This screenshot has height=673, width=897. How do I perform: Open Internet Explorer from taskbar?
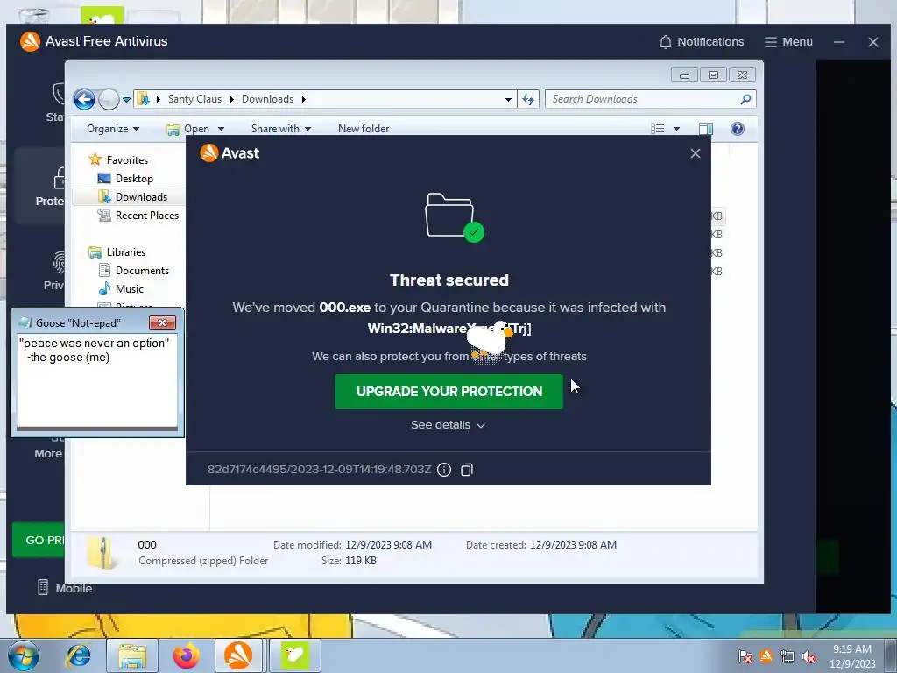coord(78,655)
